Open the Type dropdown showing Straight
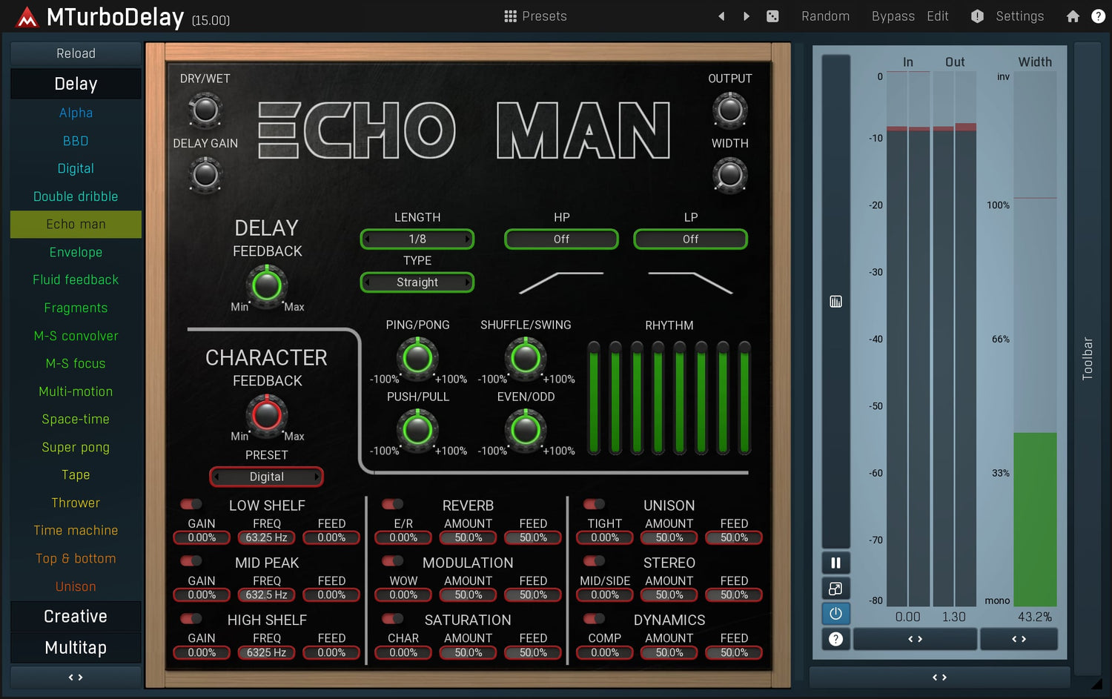The width and height of the screenshot is (1112, 699). tap(417, 282)
